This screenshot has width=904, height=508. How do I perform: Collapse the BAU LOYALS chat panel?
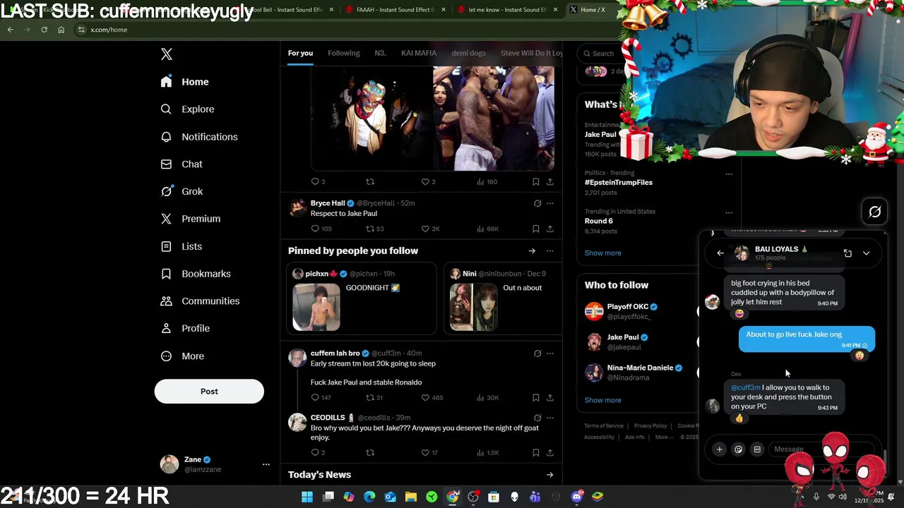pos(867,253)
